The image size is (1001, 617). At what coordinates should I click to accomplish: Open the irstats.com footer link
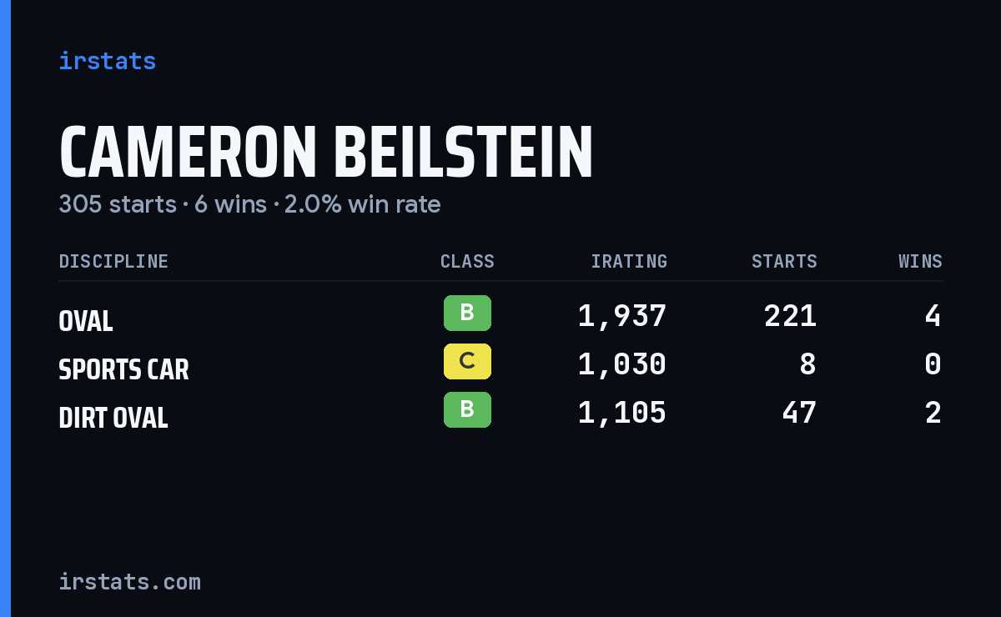click(x=129, y=581)
